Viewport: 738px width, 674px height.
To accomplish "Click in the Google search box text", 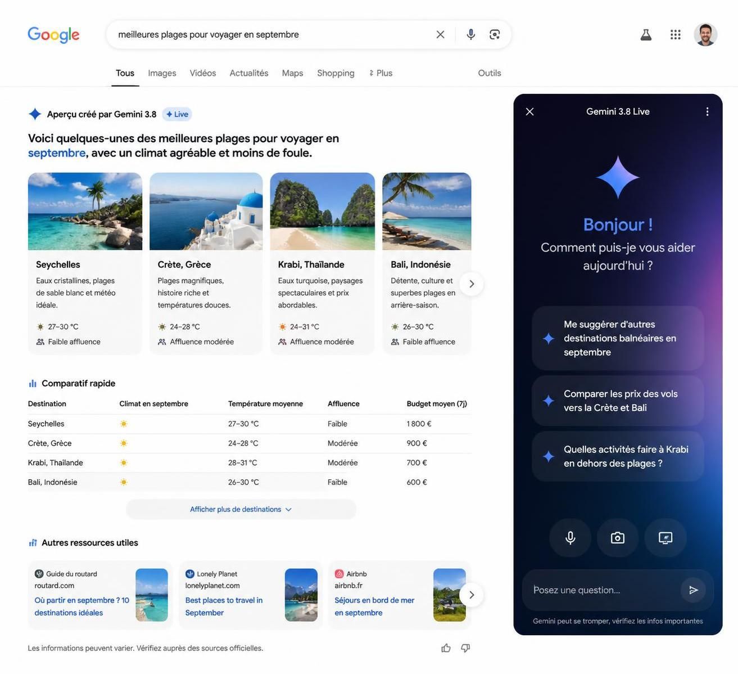I will pos(209,34).
